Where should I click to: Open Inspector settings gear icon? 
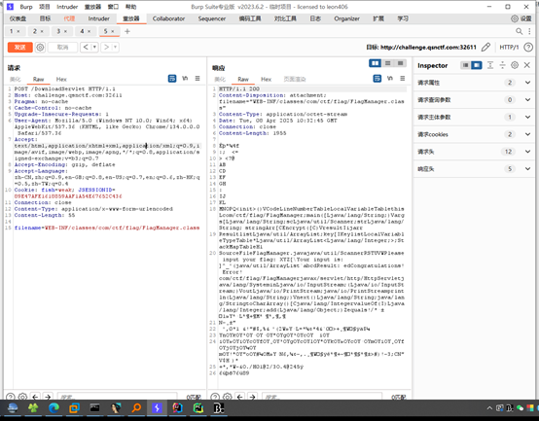click(515, 65)
